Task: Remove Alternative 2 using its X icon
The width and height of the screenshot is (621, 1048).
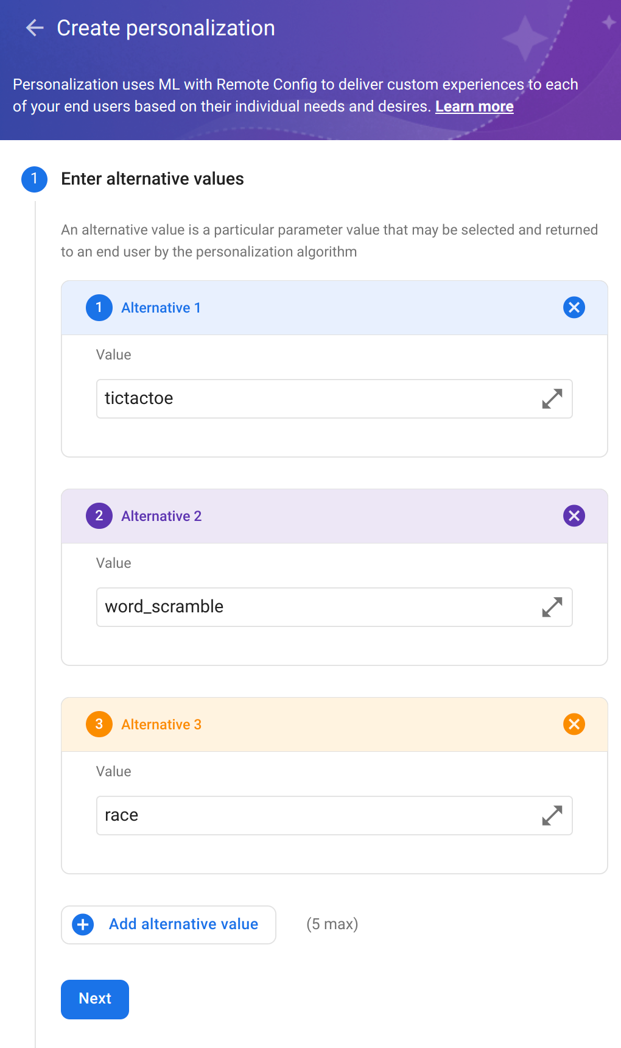Action: 573,515
